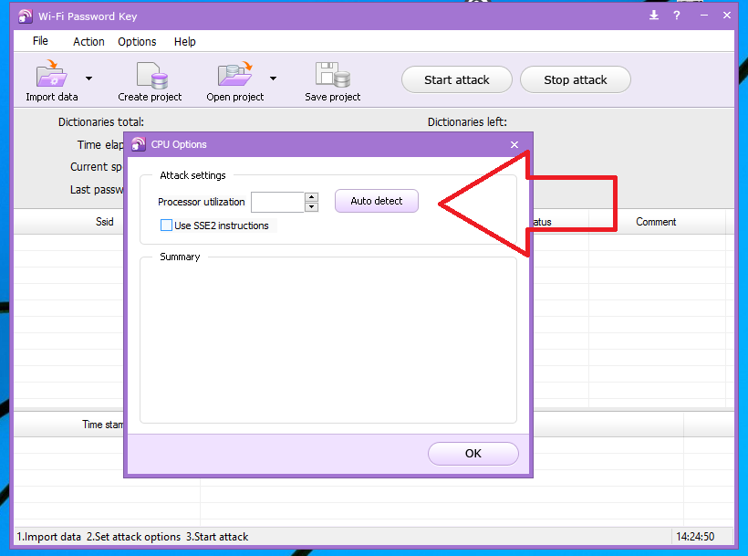Screen dimensions: 748x556
Task: Click the OK button in CPU Options
Action: (x=473, y=454)
